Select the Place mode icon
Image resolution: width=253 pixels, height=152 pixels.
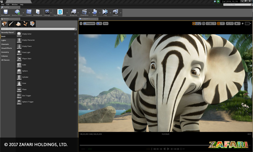coord(4,24)
